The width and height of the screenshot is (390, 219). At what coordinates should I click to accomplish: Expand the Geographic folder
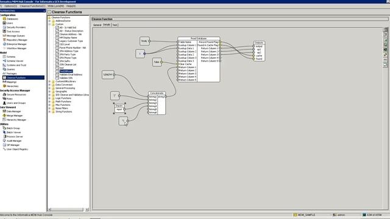coord(49,92)
